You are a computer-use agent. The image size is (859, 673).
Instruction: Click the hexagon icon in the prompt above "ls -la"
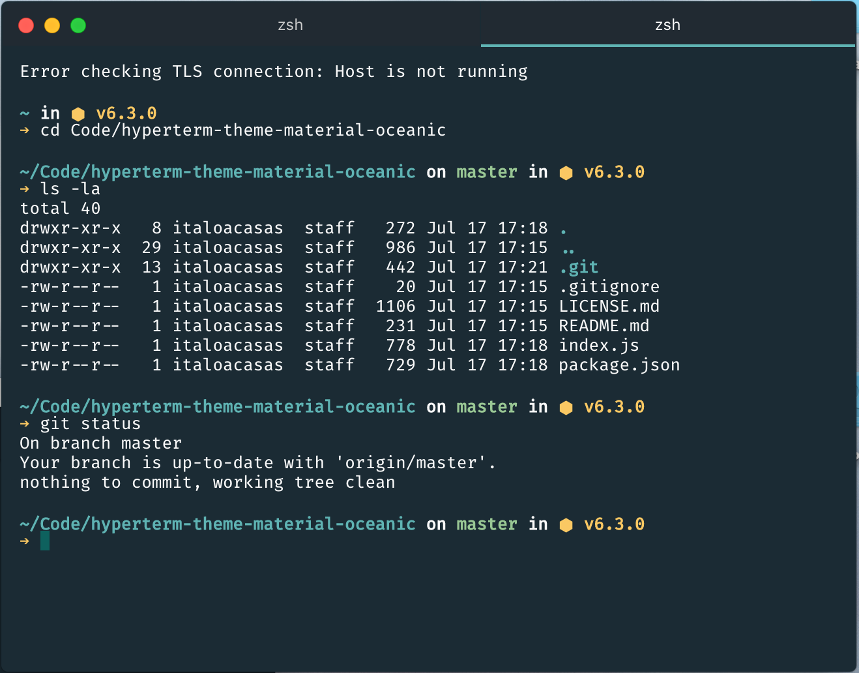click(x=566, y=173)
